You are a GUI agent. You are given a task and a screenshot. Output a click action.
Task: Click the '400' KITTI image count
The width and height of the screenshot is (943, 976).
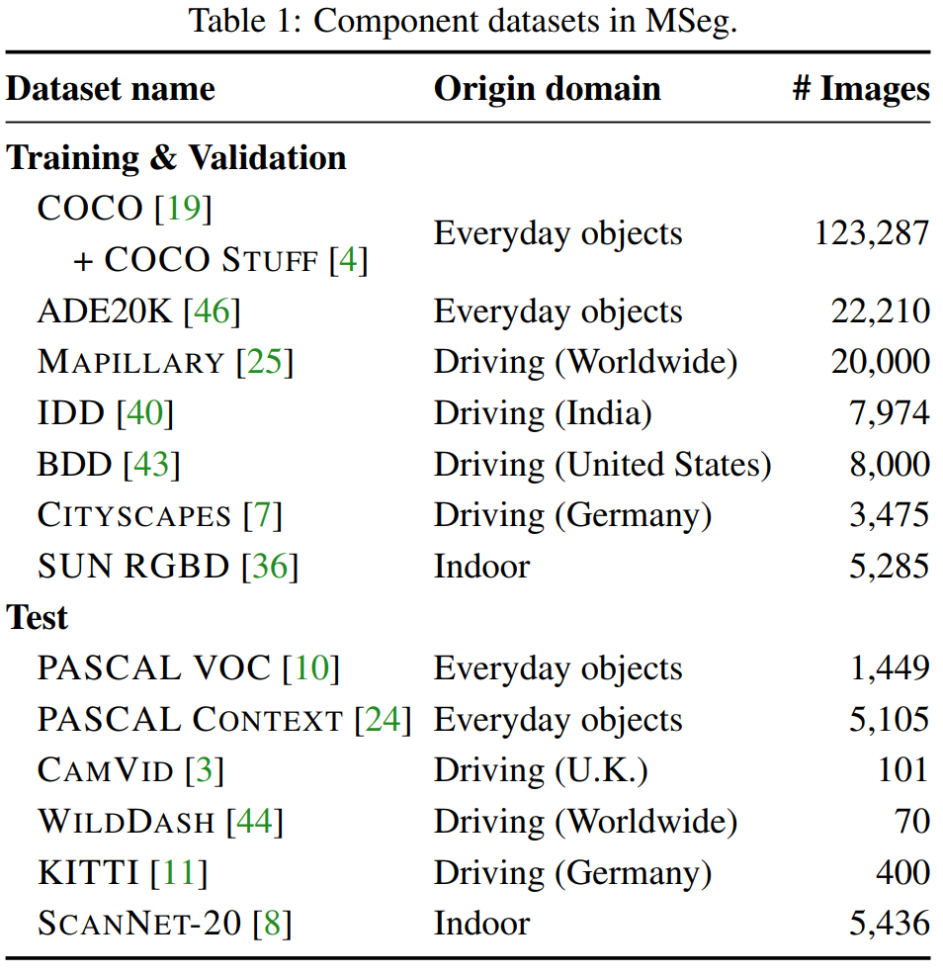tap(903, 872)
